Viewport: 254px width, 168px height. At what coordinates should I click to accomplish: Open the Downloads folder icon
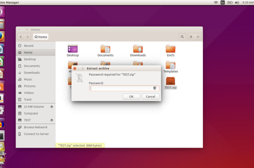(x=138, y=50)
